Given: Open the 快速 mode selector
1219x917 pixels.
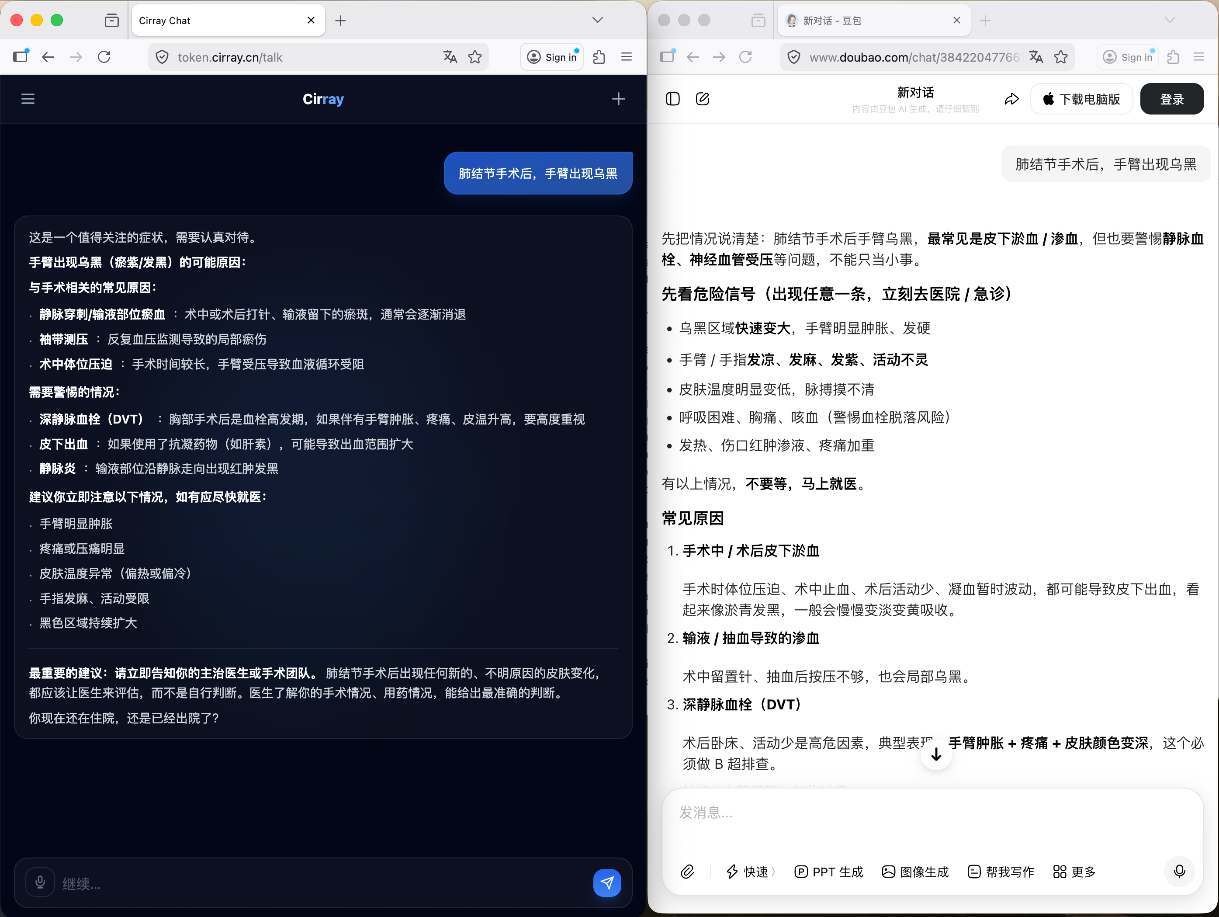Looking at the screenshot, I should [751, 872].
